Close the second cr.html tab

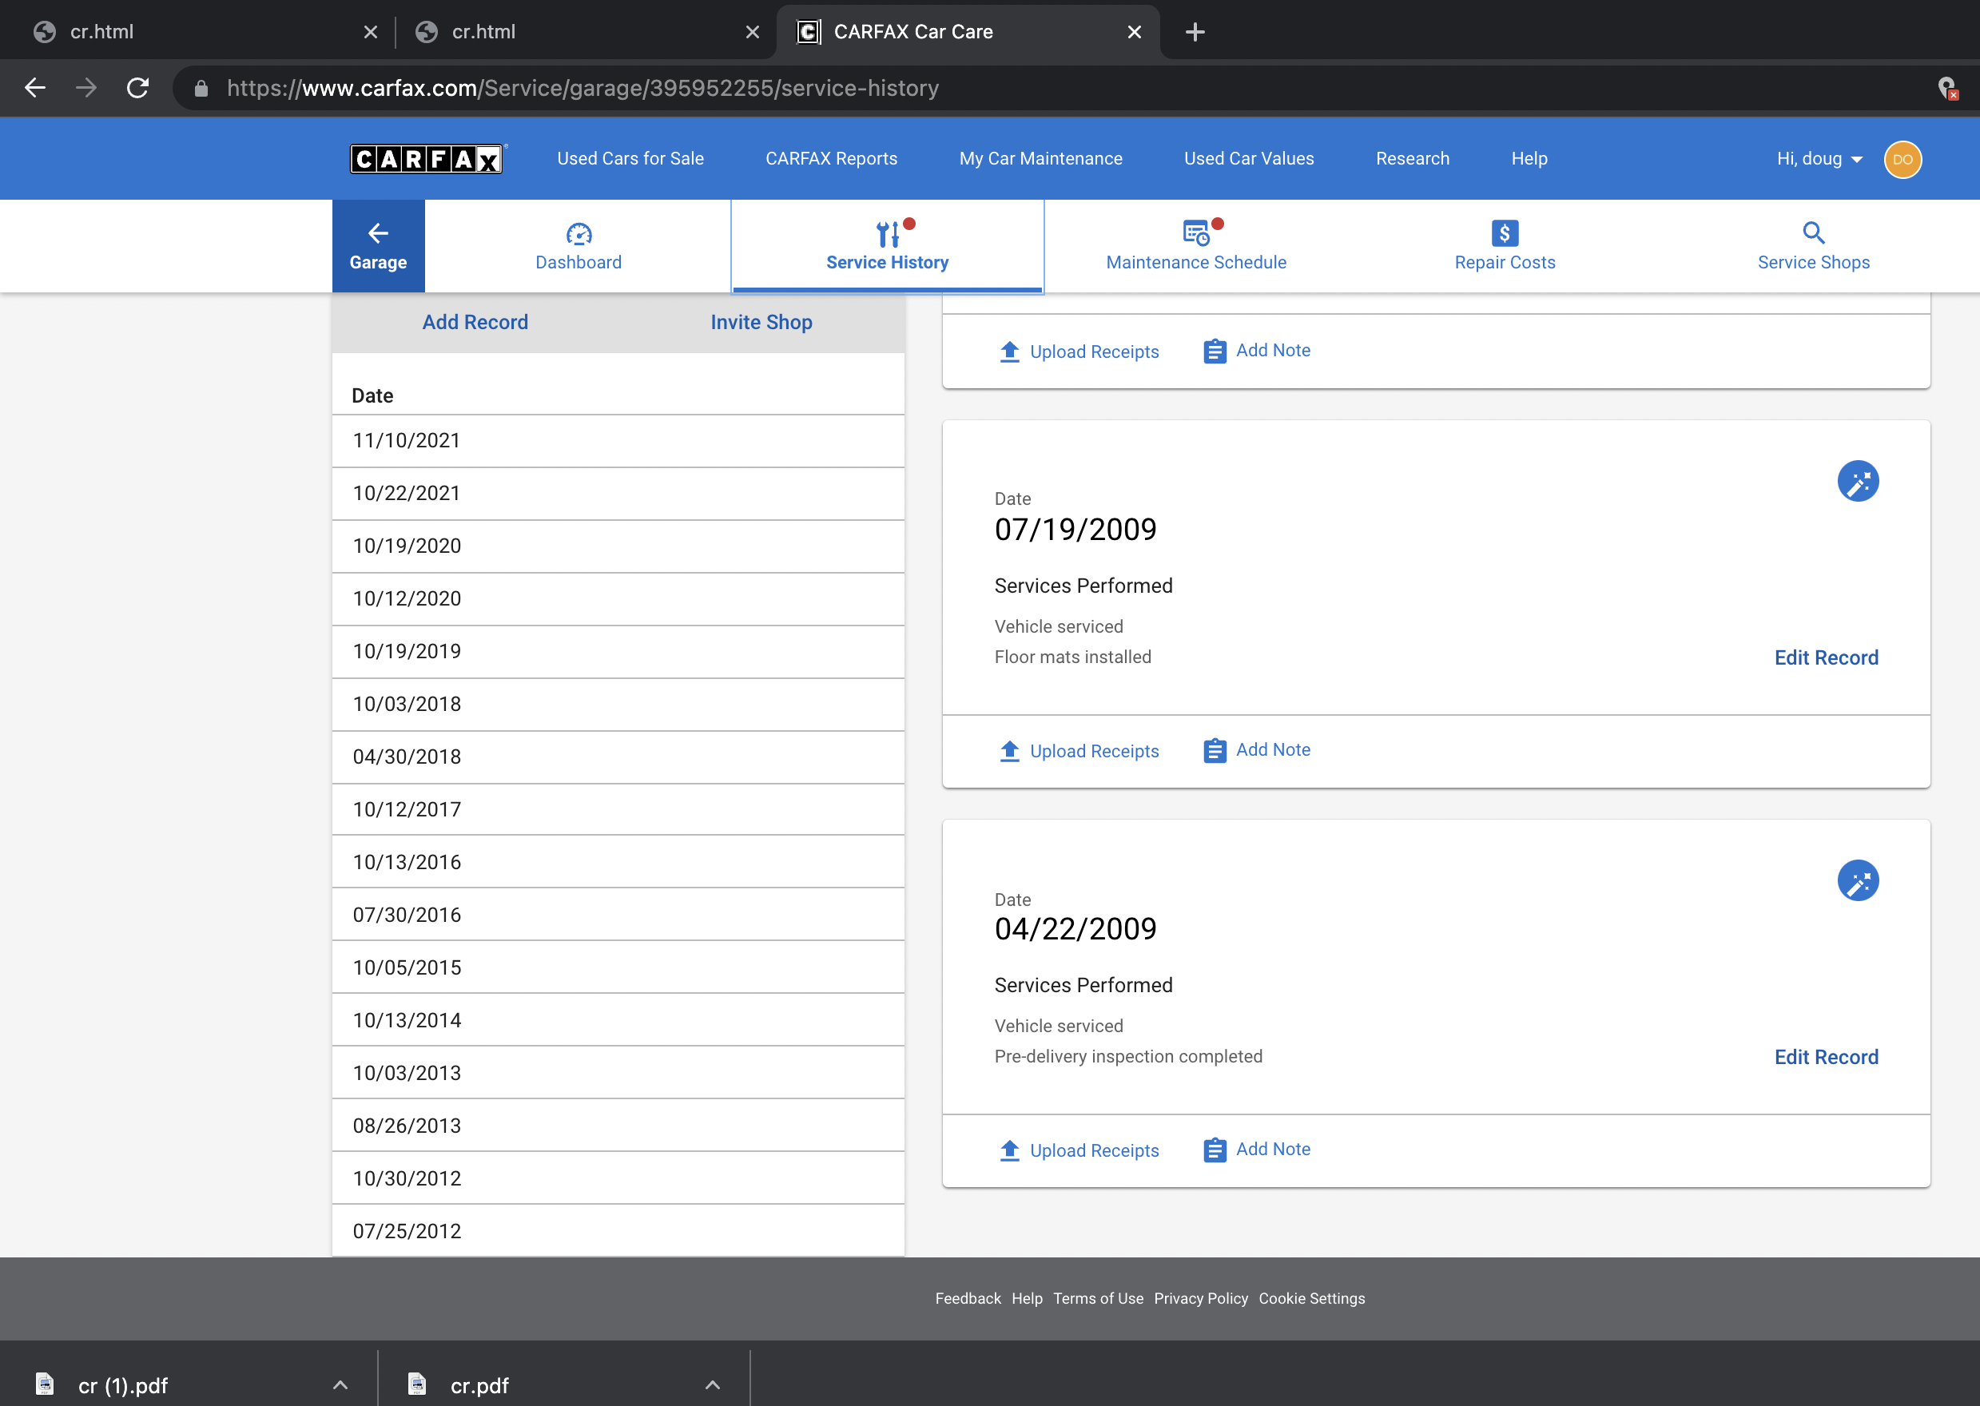pos(753,32)
